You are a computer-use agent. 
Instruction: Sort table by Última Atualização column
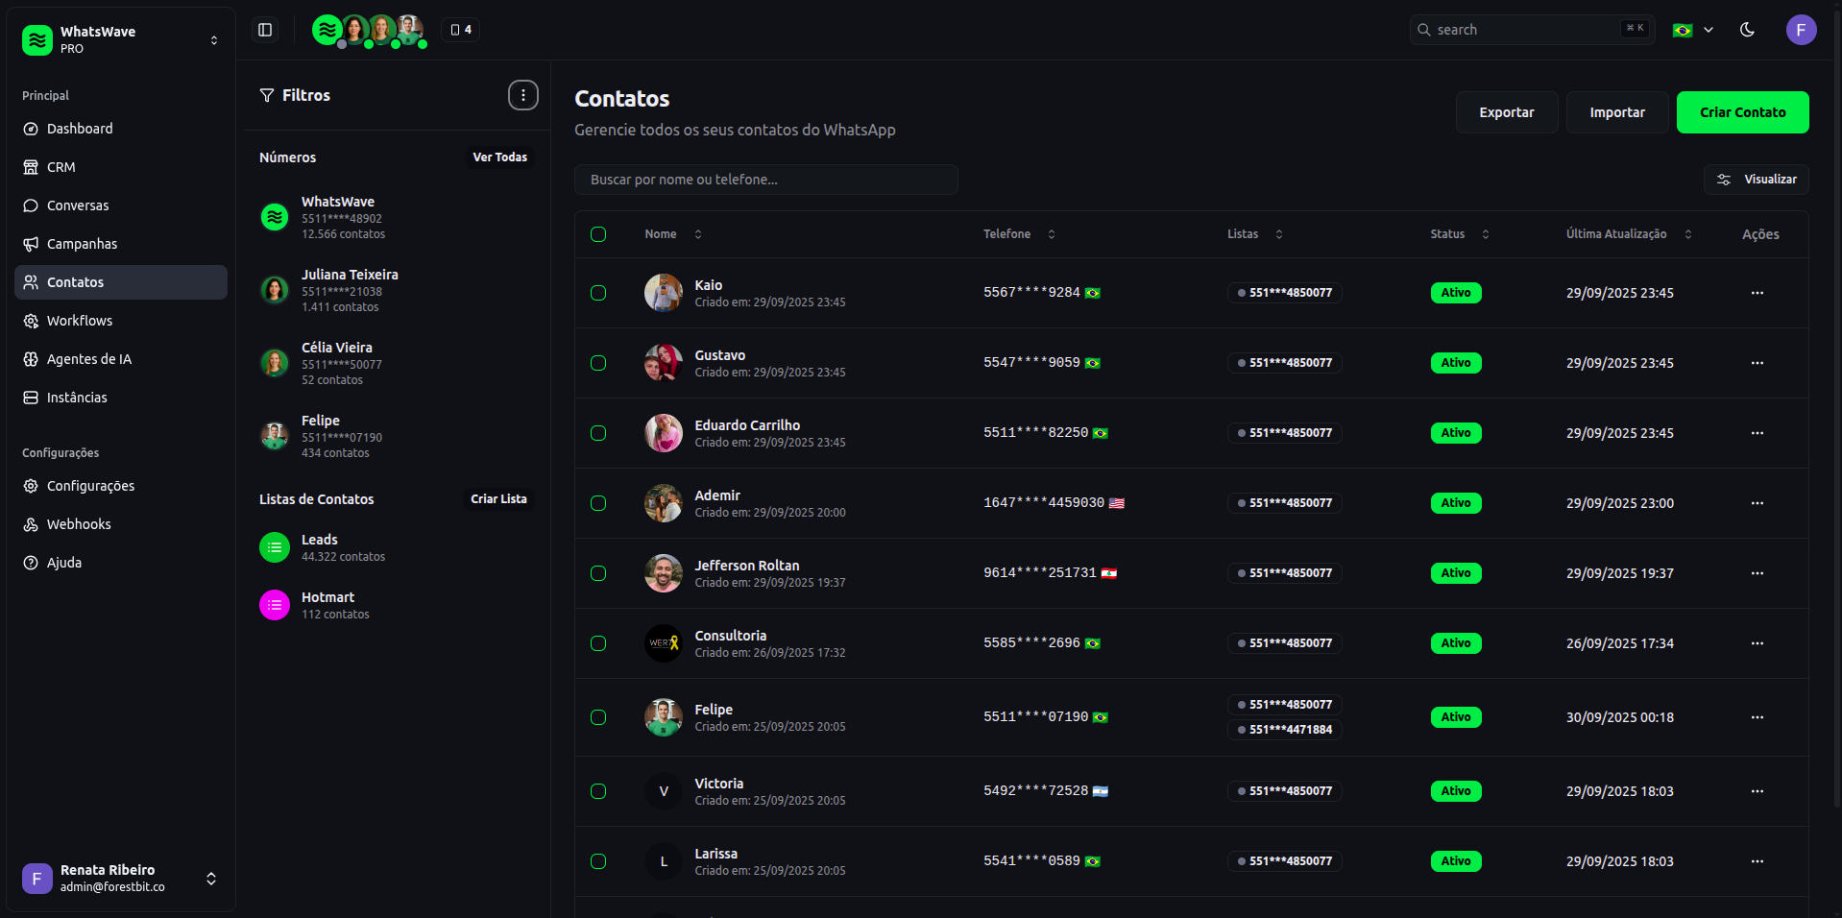(x=1629, y=234)
